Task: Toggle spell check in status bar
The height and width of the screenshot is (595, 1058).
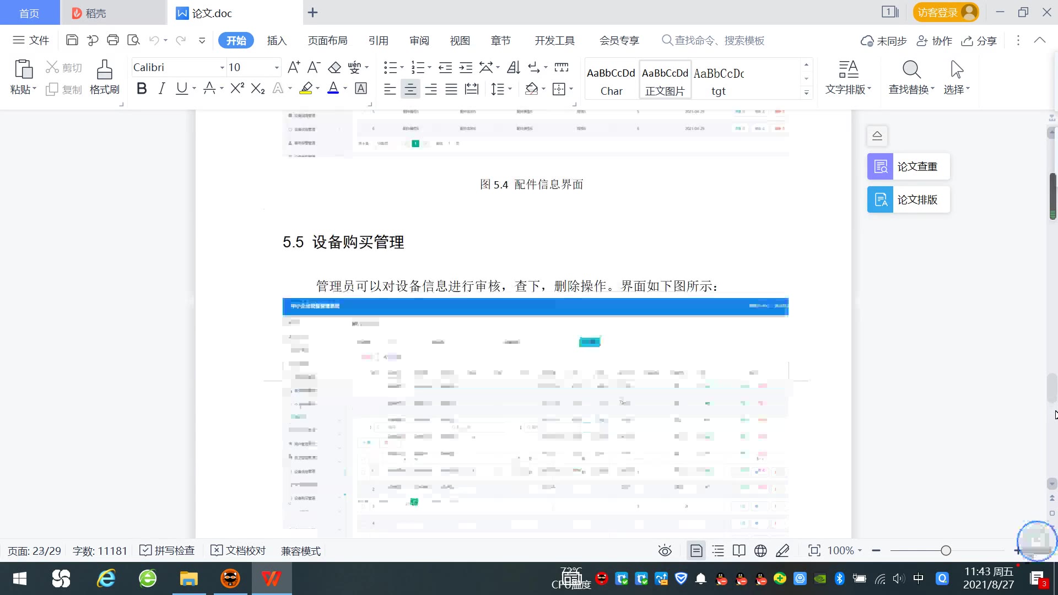Action: coord(167,551)
